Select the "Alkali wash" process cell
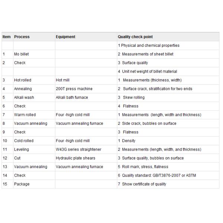This screenshot has height=223, width=223. (x=24, y=97)
